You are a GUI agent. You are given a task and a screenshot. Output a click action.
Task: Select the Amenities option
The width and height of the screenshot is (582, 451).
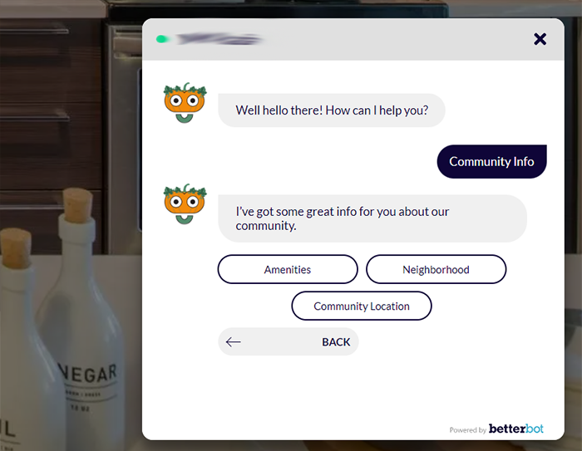click(x=288, y=269)
